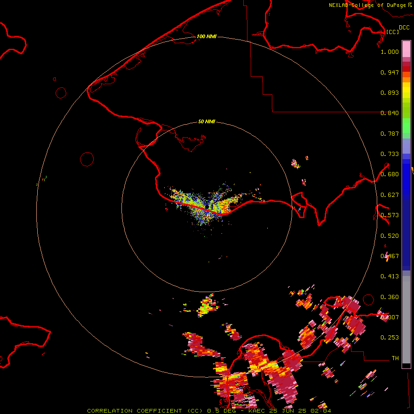414x414 pixels.
Task: Pick the gray band in the color bar
Action: [x=406, y=320]
